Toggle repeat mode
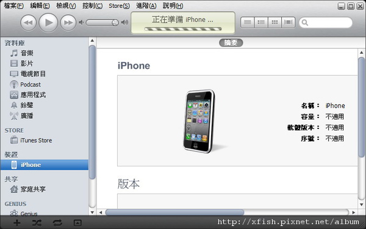The height and width of the screenshot is (229, 366). 57,223
